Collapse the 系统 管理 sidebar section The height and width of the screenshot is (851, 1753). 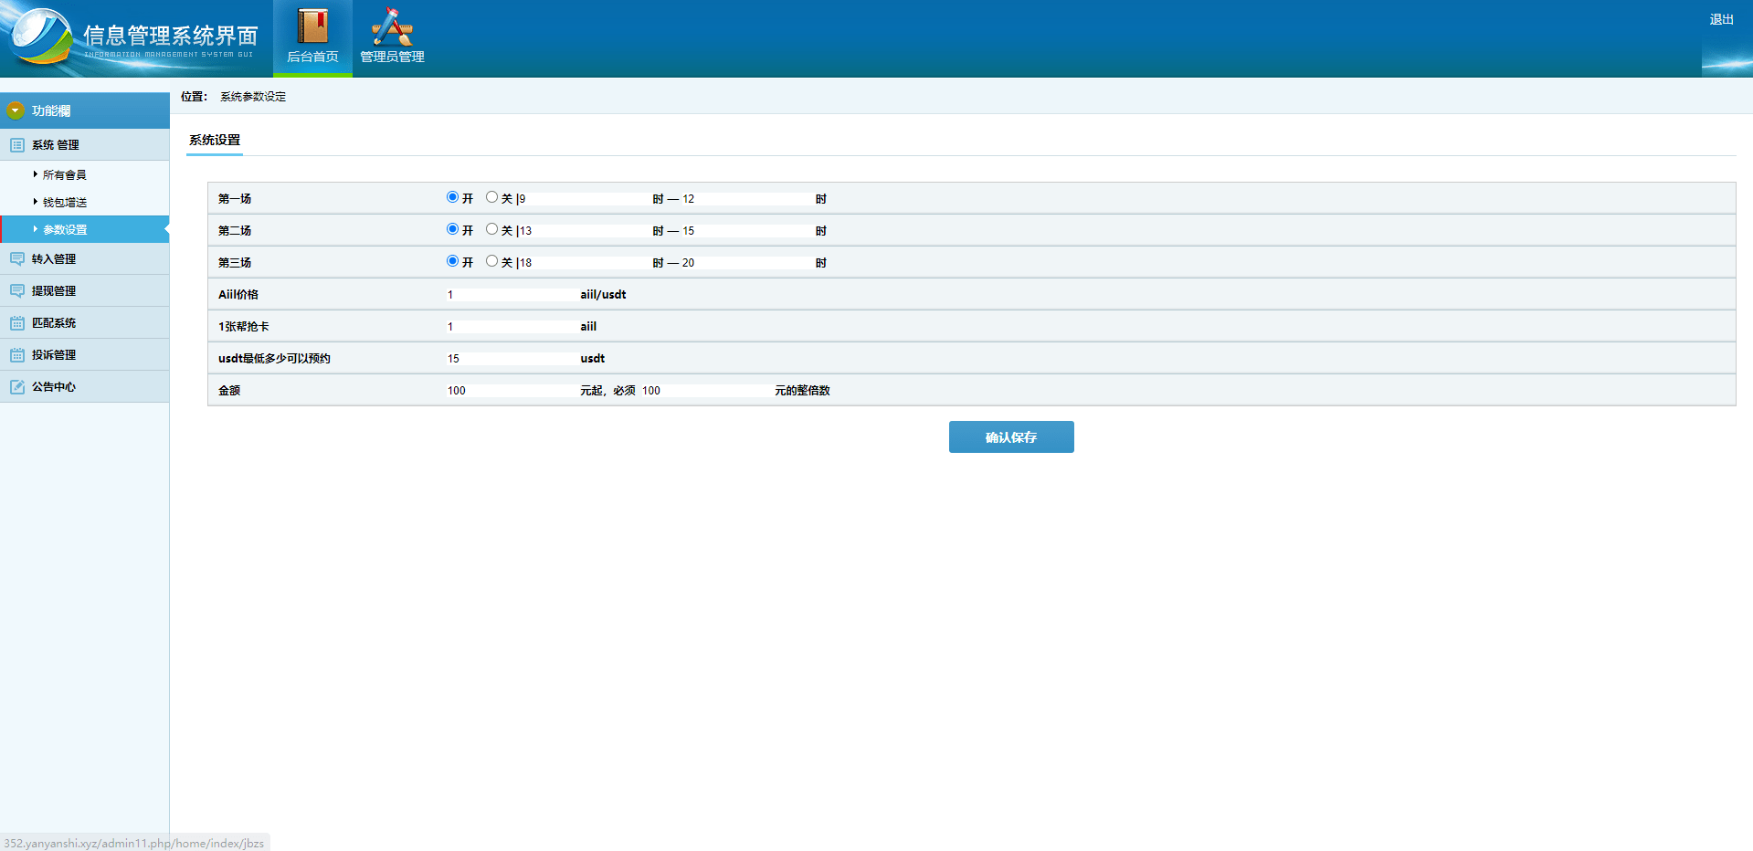(x=56, y=145)
